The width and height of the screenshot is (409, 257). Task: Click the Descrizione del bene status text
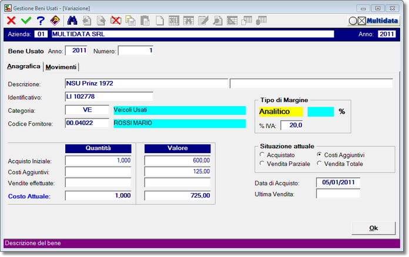33,243
